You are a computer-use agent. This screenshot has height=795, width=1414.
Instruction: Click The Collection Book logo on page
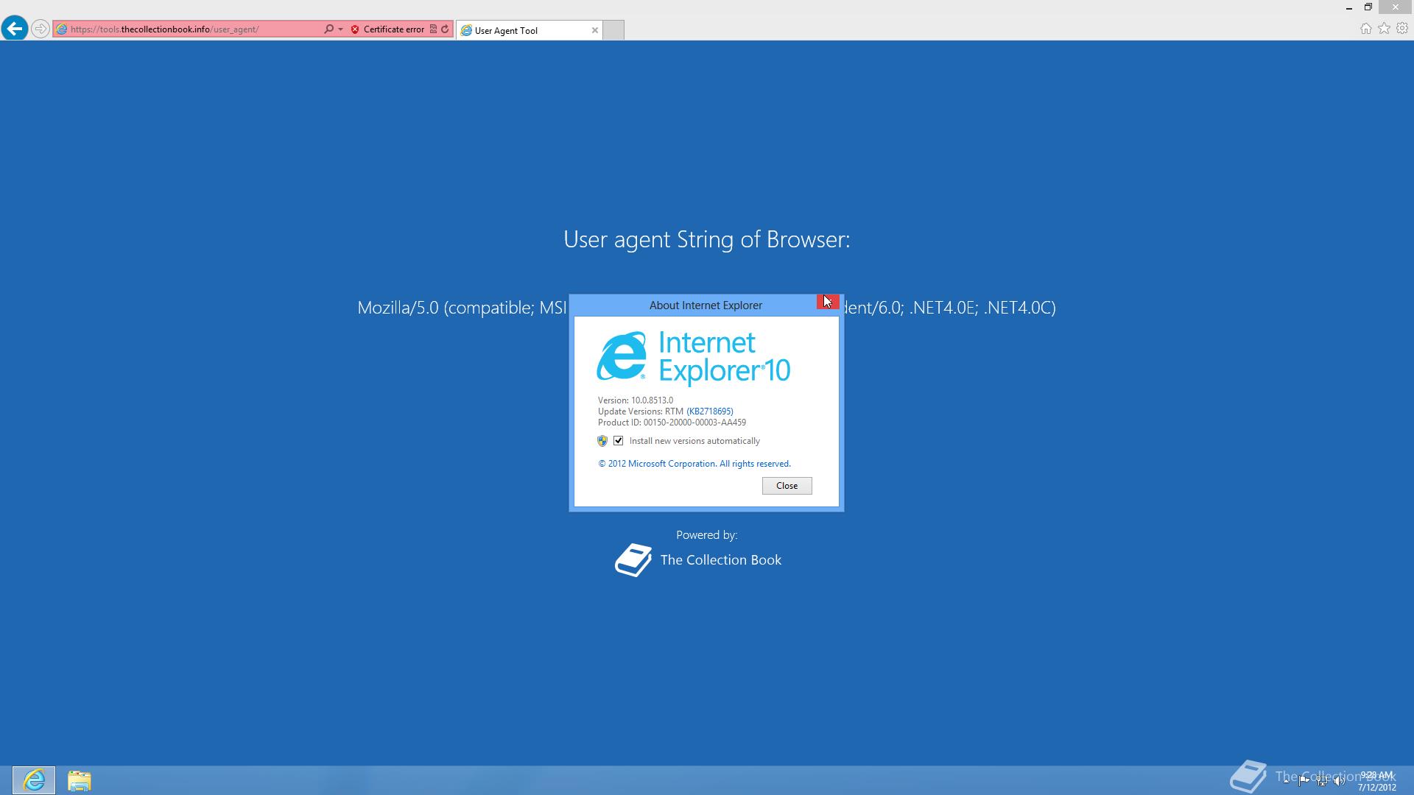click(698, 560)
